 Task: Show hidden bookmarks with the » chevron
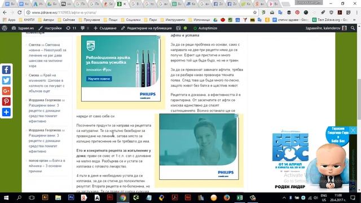pyautogui.click(x=354, y=20)
